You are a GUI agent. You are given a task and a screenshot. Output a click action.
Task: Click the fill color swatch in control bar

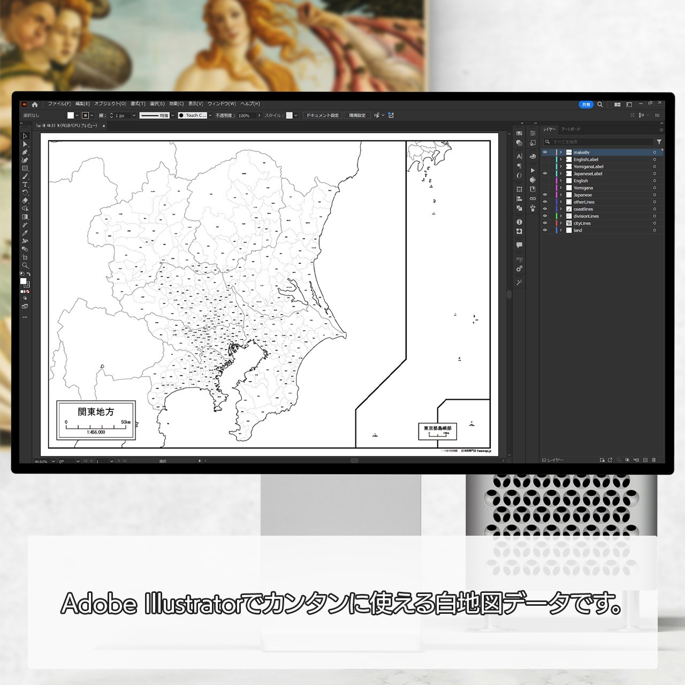70,116
